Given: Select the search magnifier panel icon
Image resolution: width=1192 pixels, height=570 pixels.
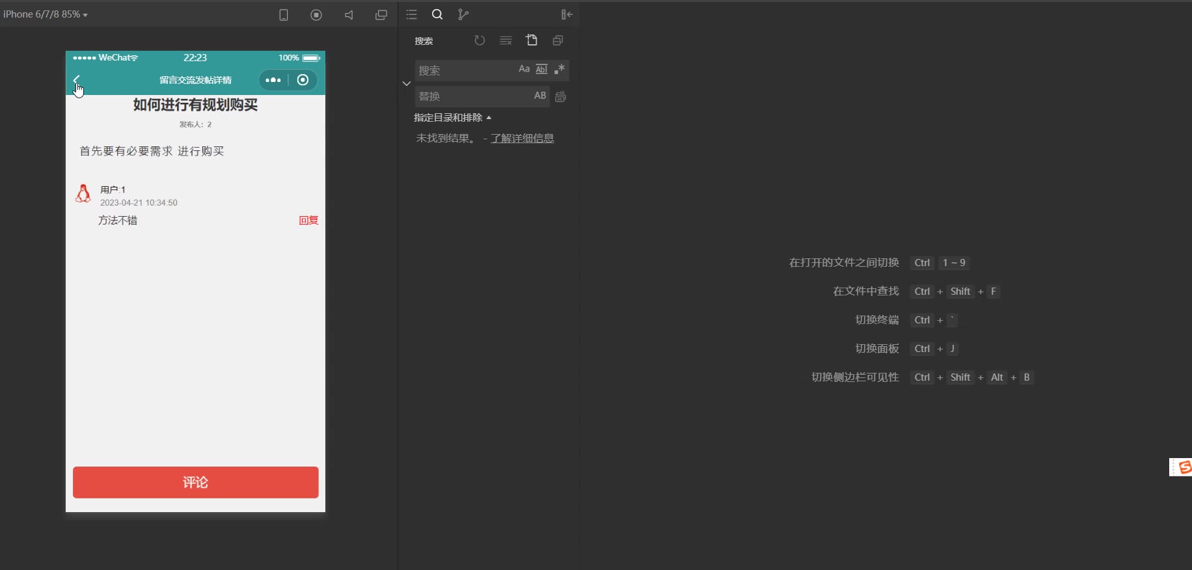Looking at the screenshot, I should [437, 14].
